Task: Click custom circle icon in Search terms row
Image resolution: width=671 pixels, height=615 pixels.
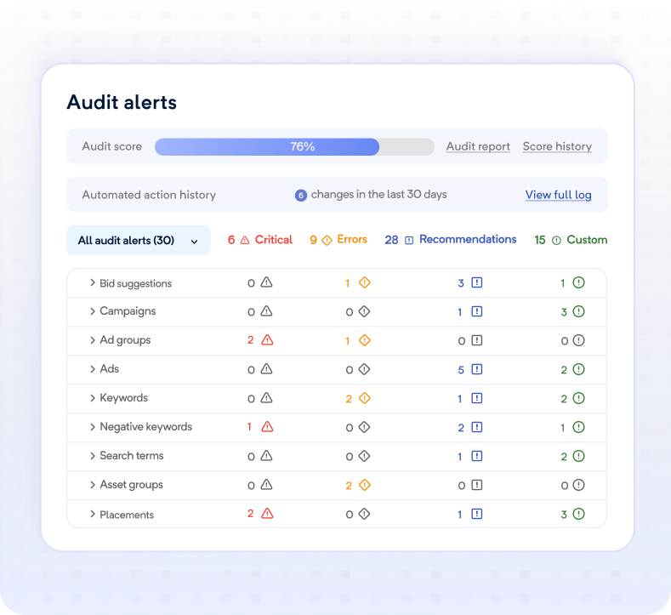Action: [578, 456]
